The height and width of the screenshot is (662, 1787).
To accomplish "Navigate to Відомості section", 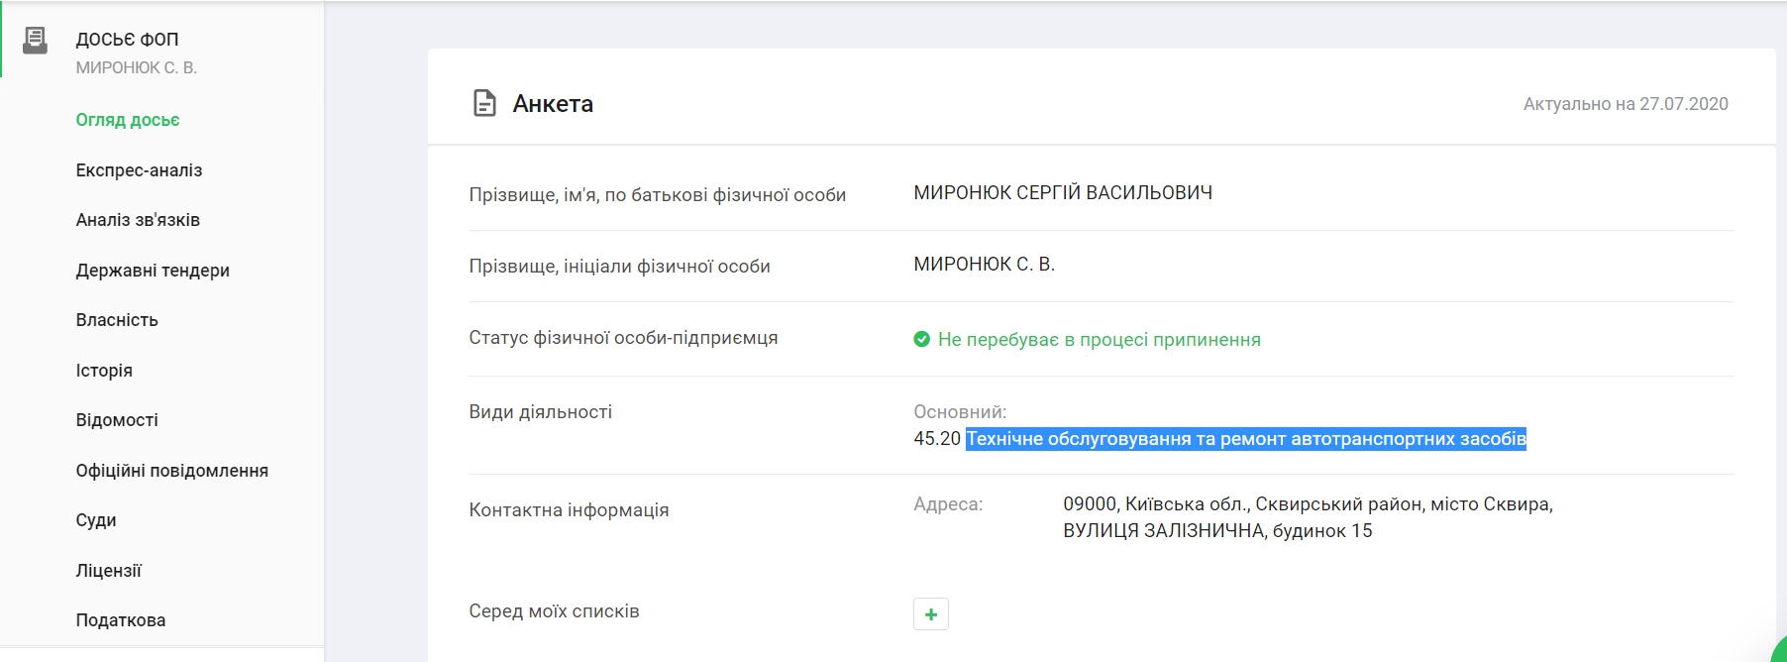I will click(x=117, y=420).
